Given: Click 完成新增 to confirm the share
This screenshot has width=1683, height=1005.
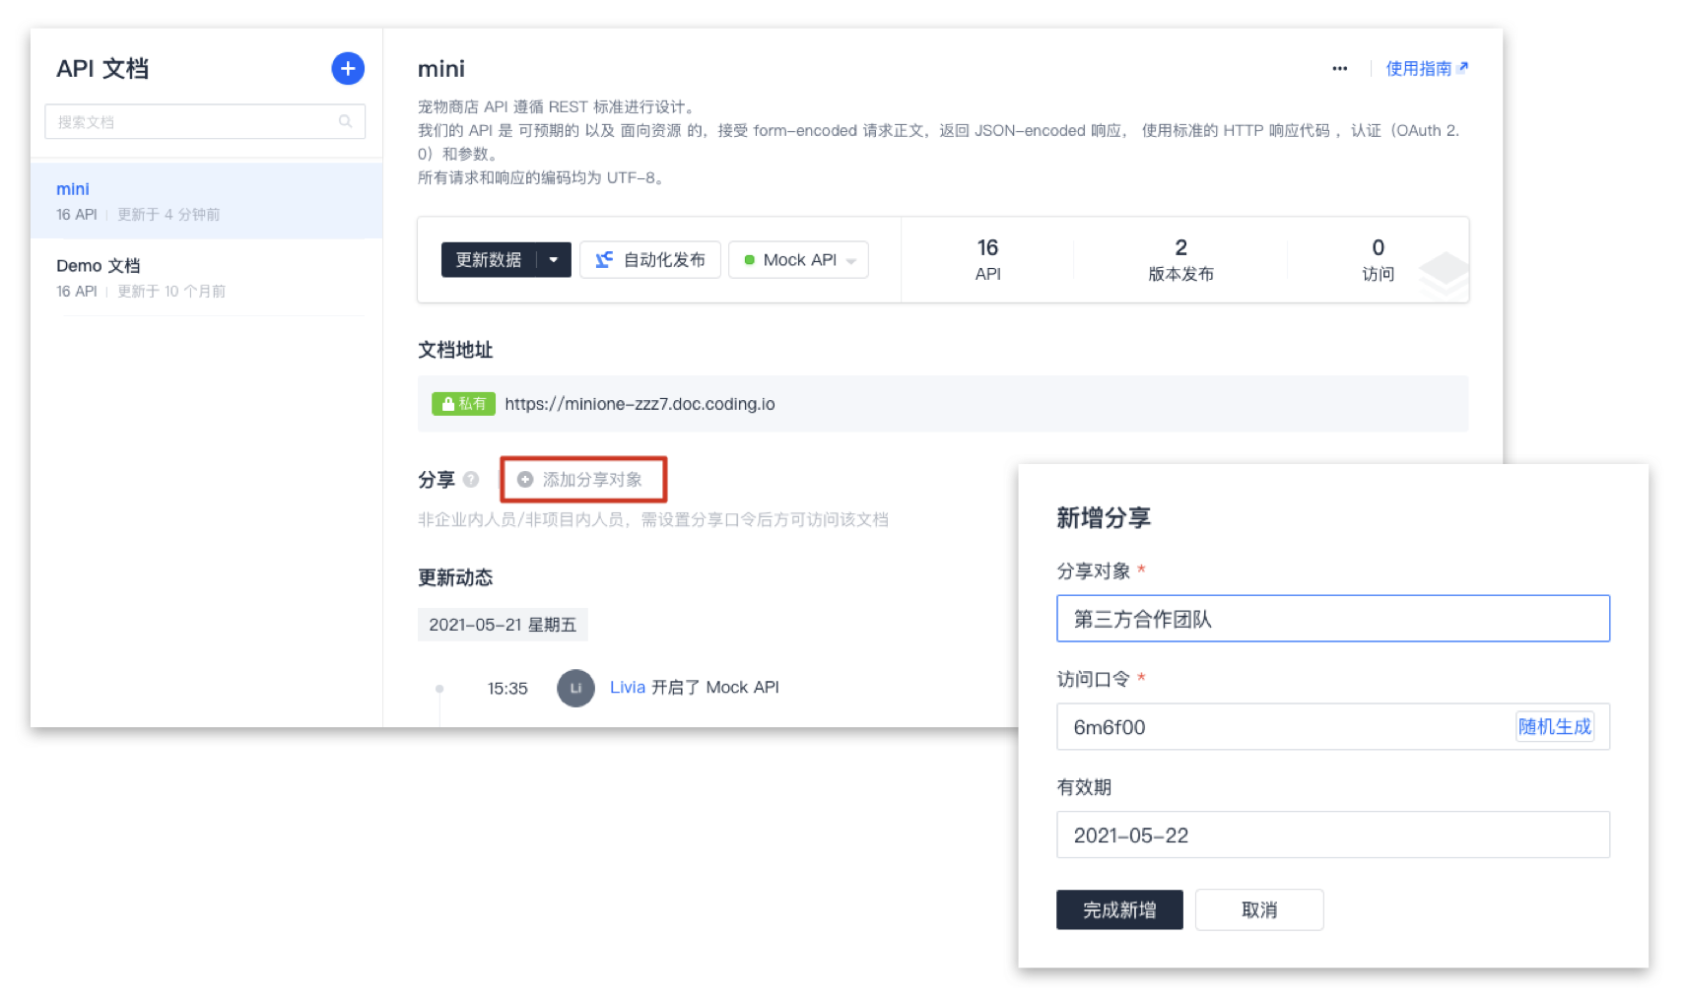Looking at the screenshot, I should pyautogui.click(x=1119, y=909).
